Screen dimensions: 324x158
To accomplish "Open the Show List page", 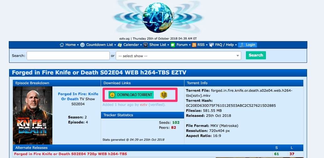I will pyautogui.click(x=158, y=45).
